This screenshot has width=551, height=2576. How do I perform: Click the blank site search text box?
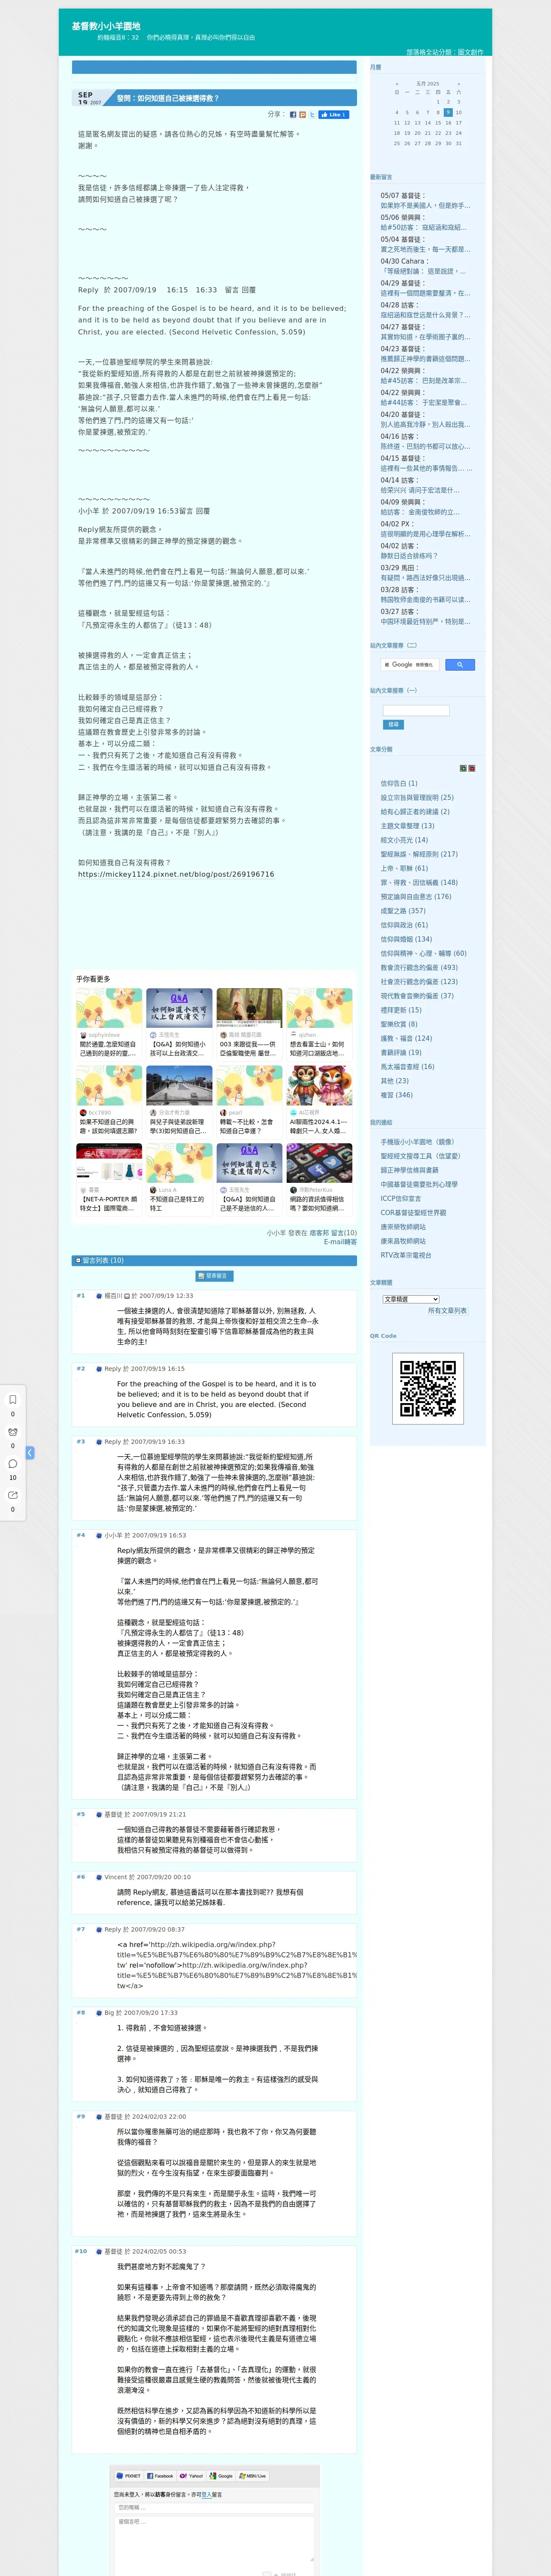coord(416,710)
